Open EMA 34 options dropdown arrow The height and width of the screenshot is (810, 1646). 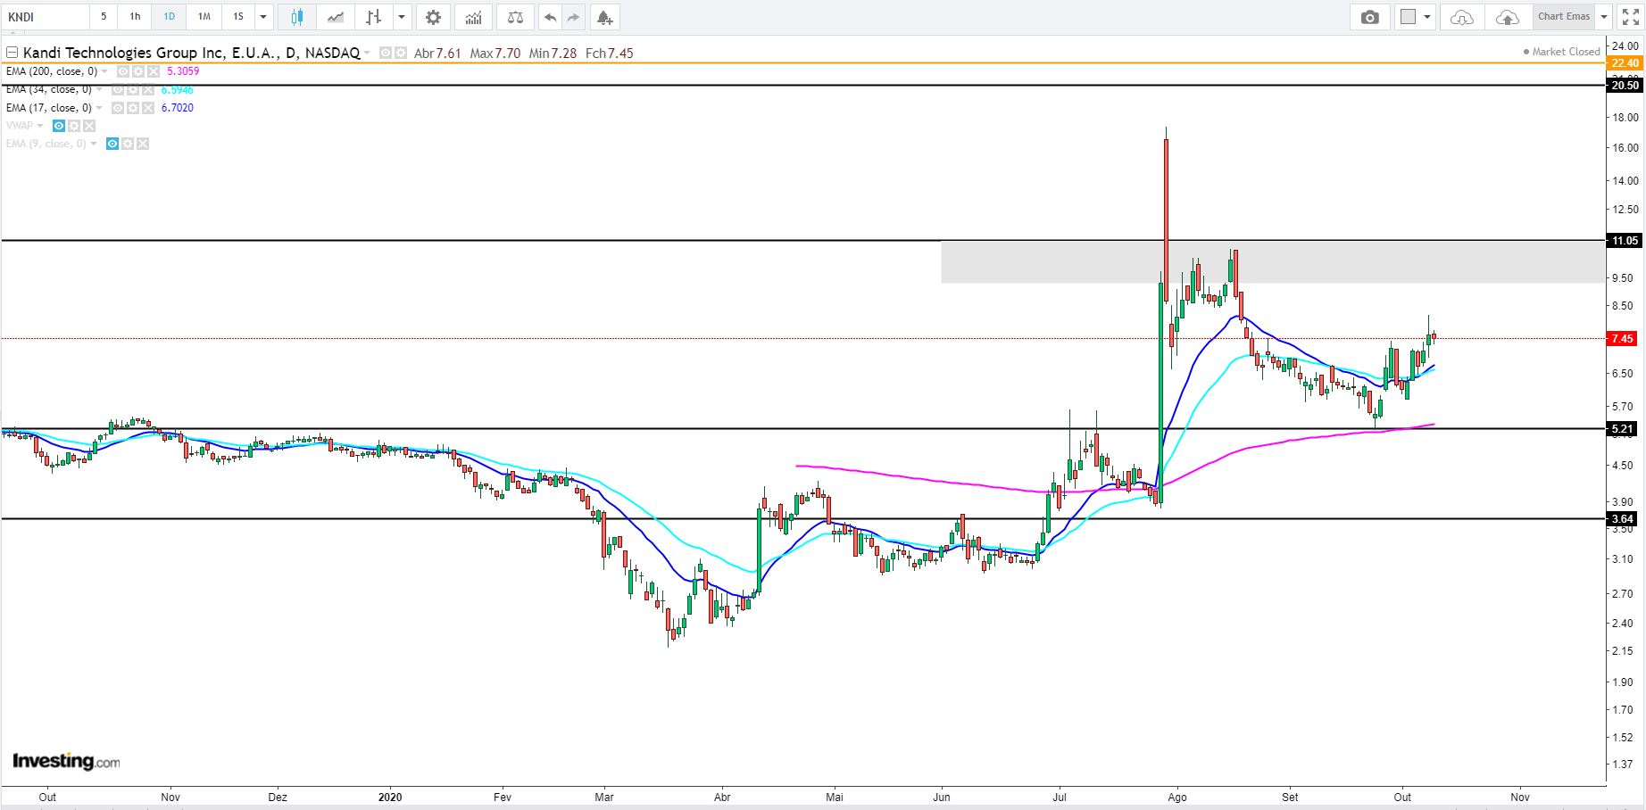point(99,89)
